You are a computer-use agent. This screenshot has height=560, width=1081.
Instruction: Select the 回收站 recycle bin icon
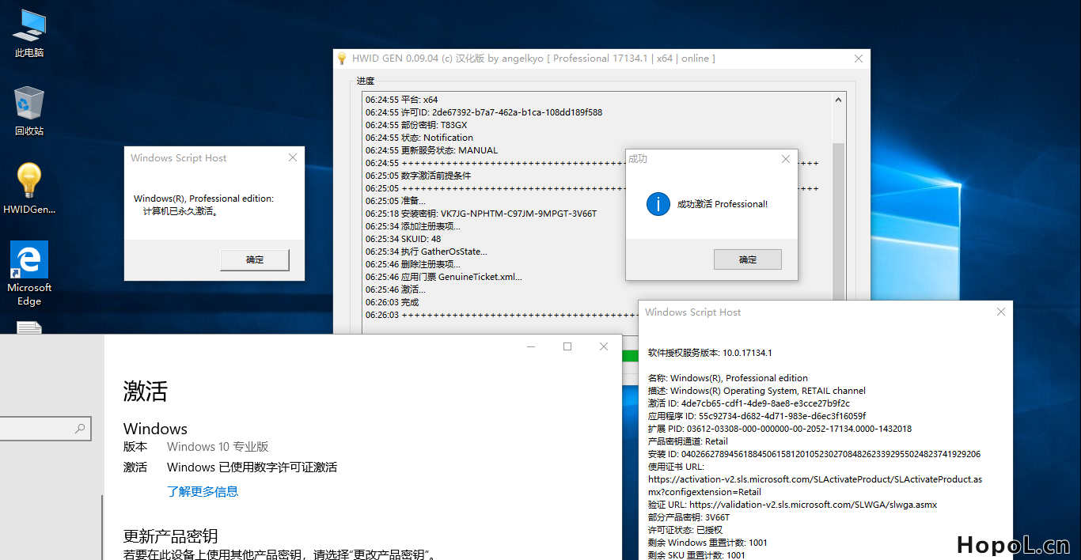pyautogui.click(x=29, y=112)
